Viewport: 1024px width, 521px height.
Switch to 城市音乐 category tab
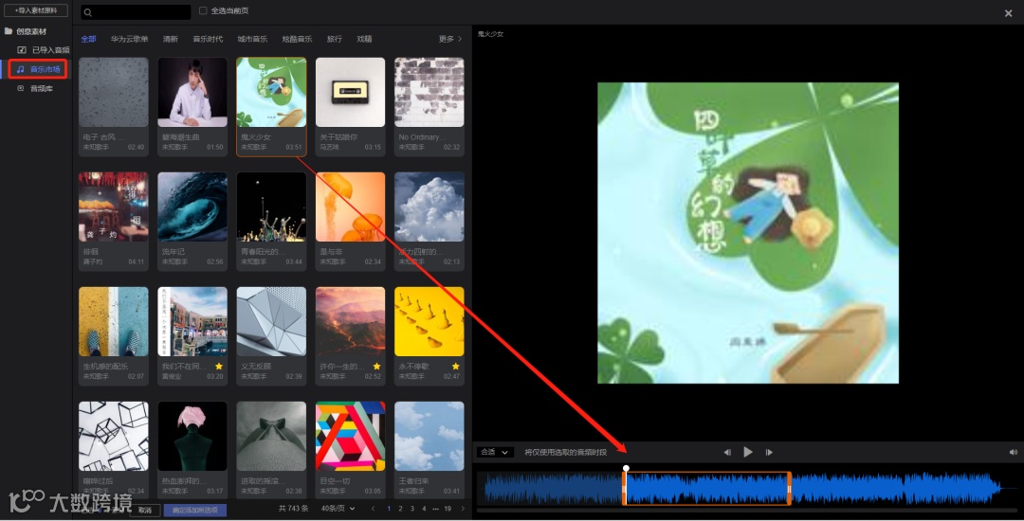coord(252,39)
